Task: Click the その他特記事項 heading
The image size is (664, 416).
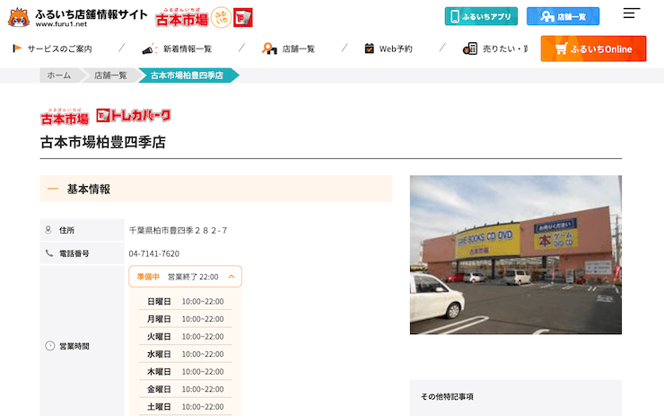Action: pyautogui.click(x=447, y=396)
